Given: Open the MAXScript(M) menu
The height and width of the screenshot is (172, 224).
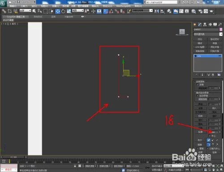Looking at the screenshot, I should pyautogui.click(x=123, y=6).
